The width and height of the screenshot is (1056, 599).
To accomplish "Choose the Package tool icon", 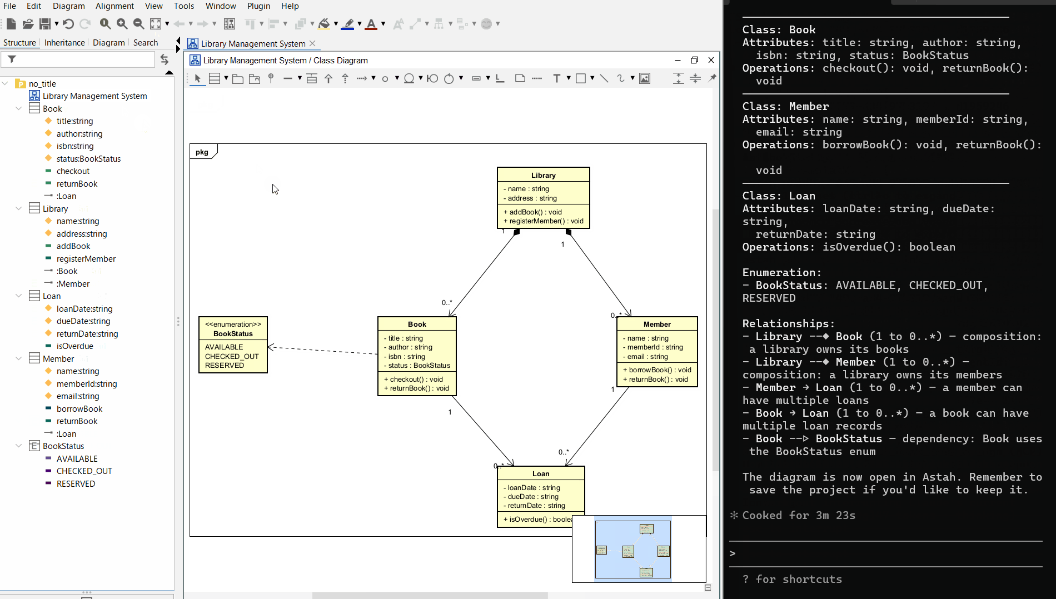I will tap(237, 78).
